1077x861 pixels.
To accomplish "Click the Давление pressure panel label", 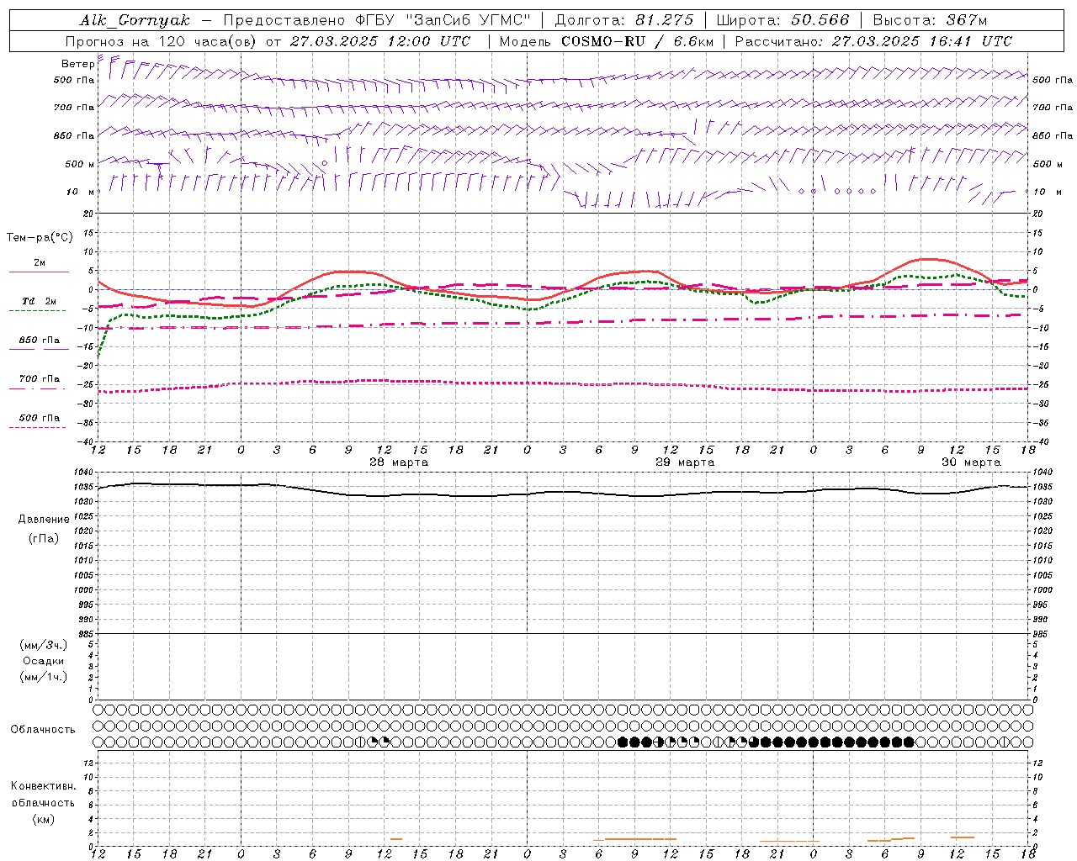I will pos(44,520).
